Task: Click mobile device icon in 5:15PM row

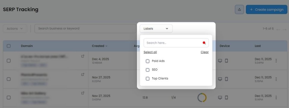Action: 226,79
